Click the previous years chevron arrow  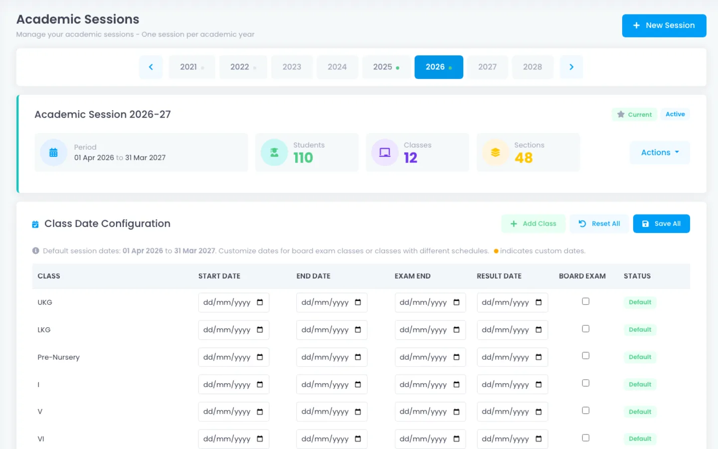[x=151, y=67]
